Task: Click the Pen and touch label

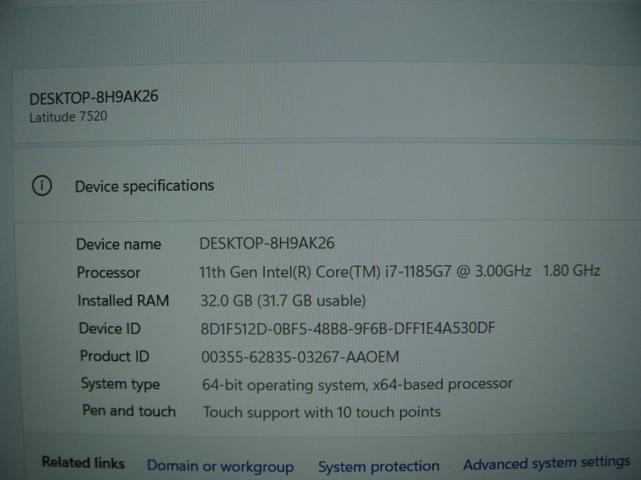Action: pyautogui.click(x=129, y=411)
